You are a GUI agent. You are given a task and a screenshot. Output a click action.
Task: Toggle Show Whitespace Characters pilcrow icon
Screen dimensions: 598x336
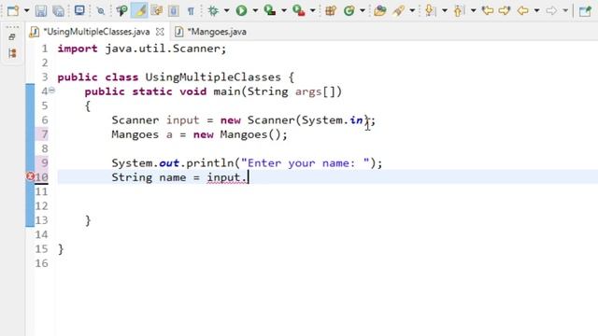click(191, 11)
